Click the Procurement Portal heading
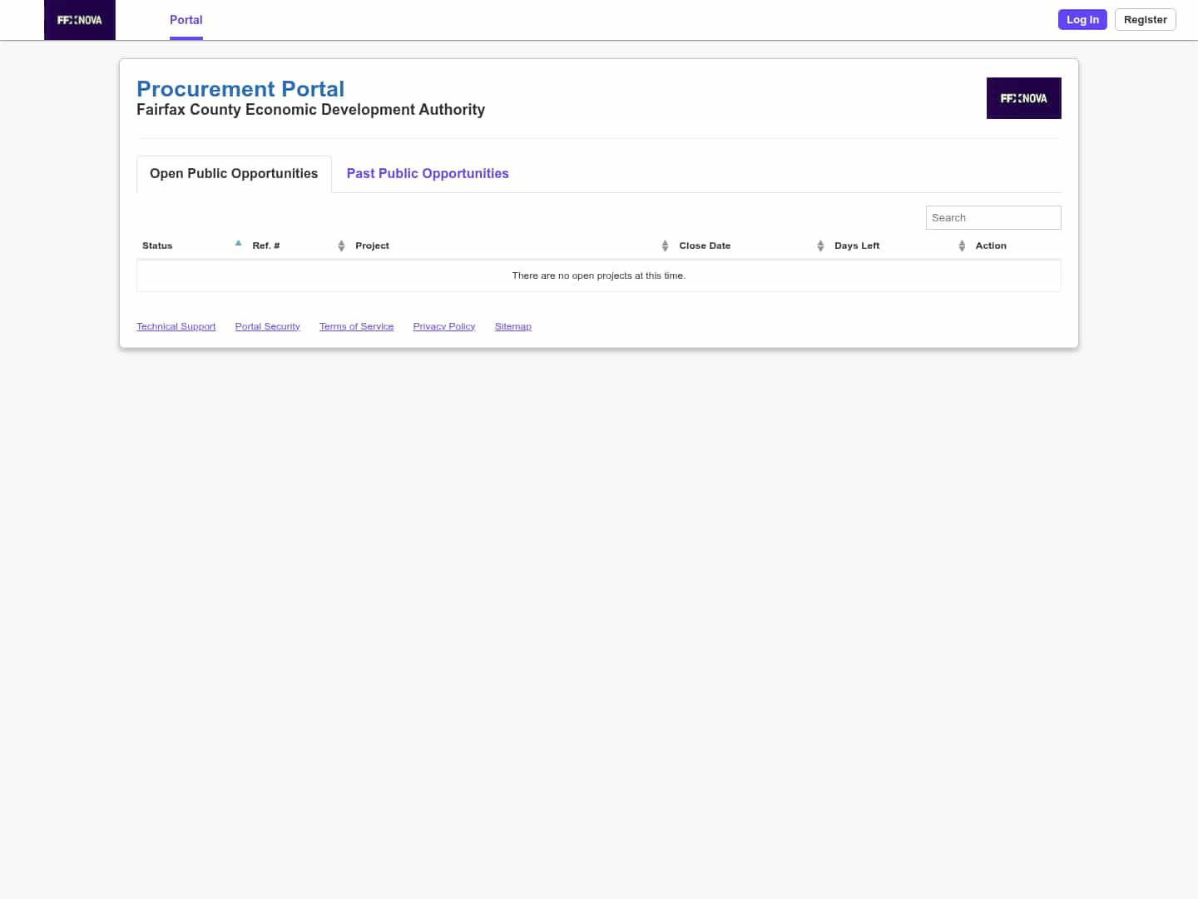This screenshot has width=1198, height=899. coord(240,89)
